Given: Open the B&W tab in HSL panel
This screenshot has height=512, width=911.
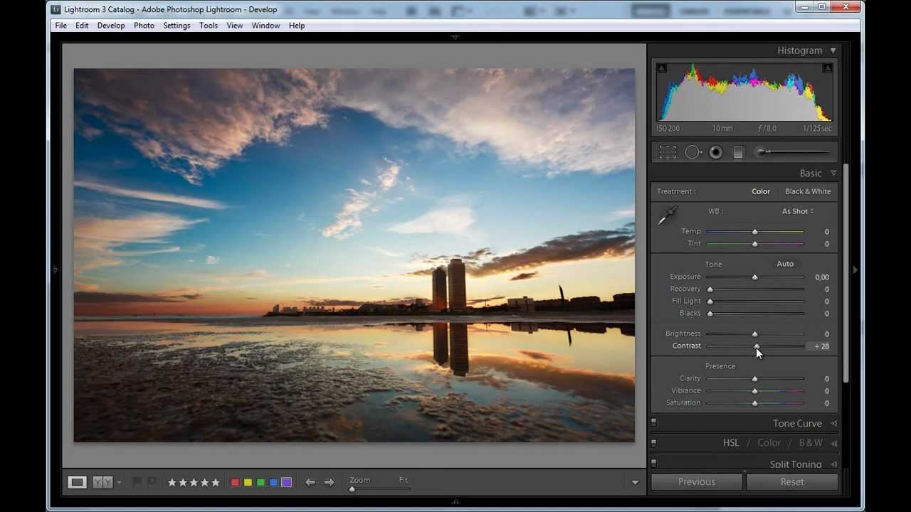Looking at the screenshot, I should click(x=811, y=442).
